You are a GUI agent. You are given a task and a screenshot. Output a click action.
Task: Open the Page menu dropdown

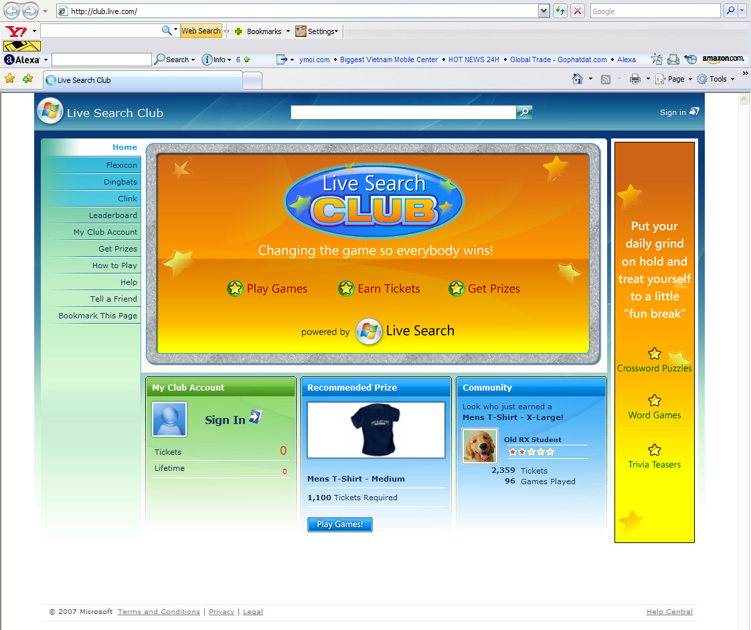690,80
